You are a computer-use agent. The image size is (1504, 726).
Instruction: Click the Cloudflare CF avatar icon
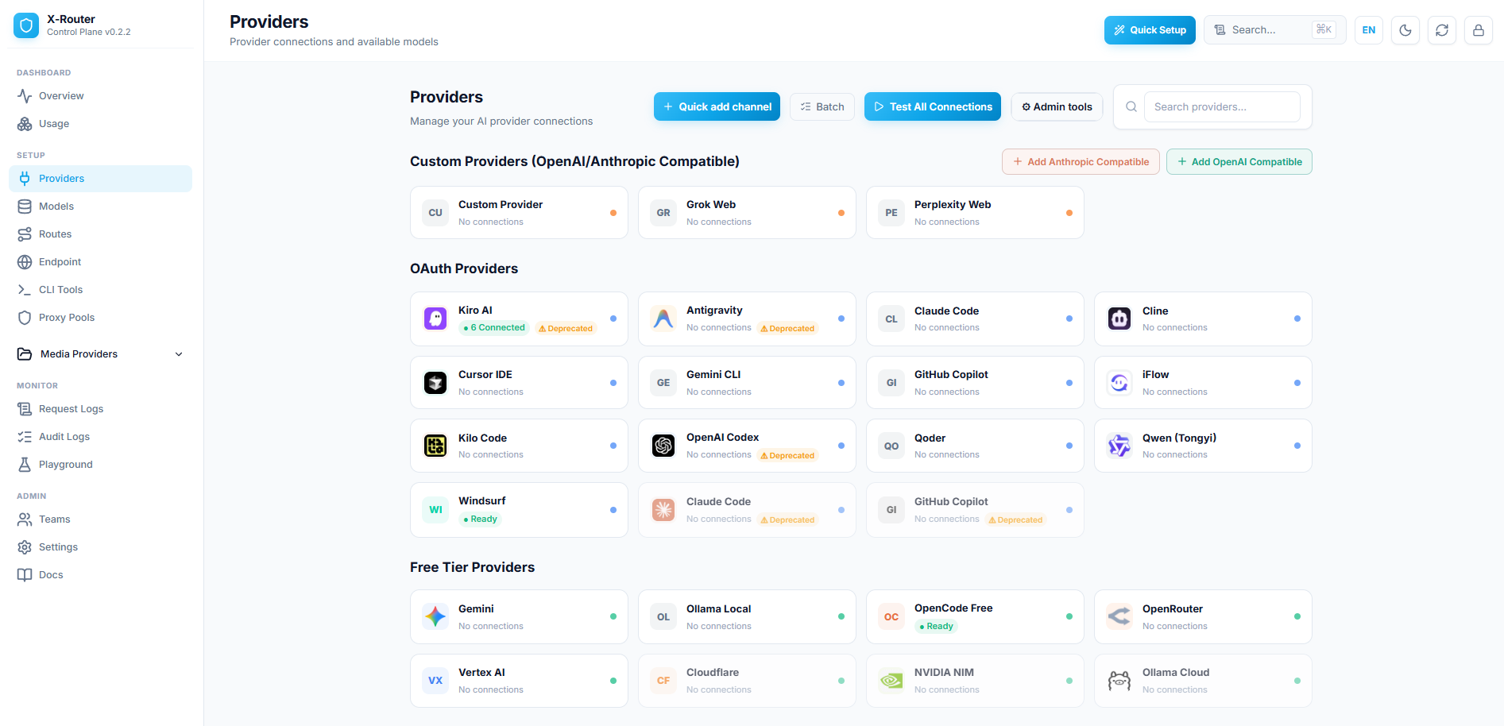(x=663, y=681)
